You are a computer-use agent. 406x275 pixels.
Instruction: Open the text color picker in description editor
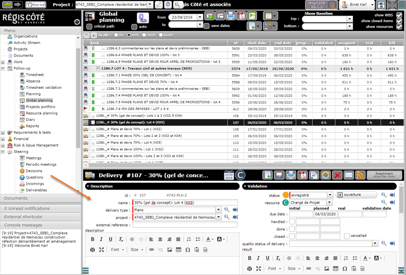210,239
